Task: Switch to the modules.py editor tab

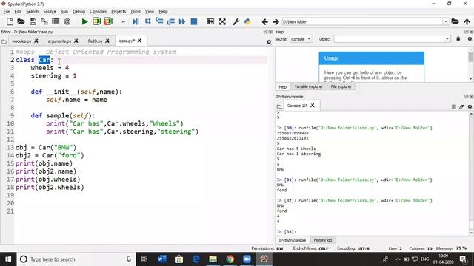Action: (21, 41)
